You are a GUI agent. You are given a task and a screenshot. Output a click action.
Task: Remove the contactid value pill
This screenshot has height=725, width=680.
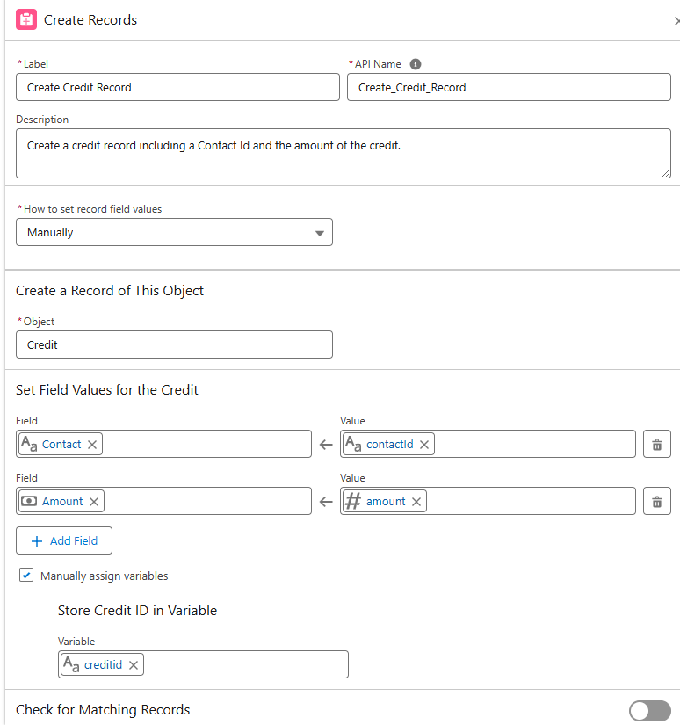[x=424, y=445]
